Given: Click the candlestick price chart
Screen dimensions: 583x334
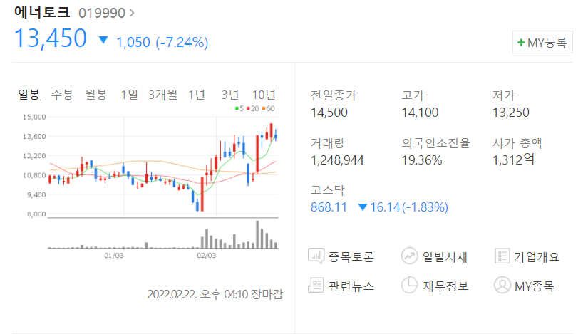Looking at the screenshot, I should (164, 166).
